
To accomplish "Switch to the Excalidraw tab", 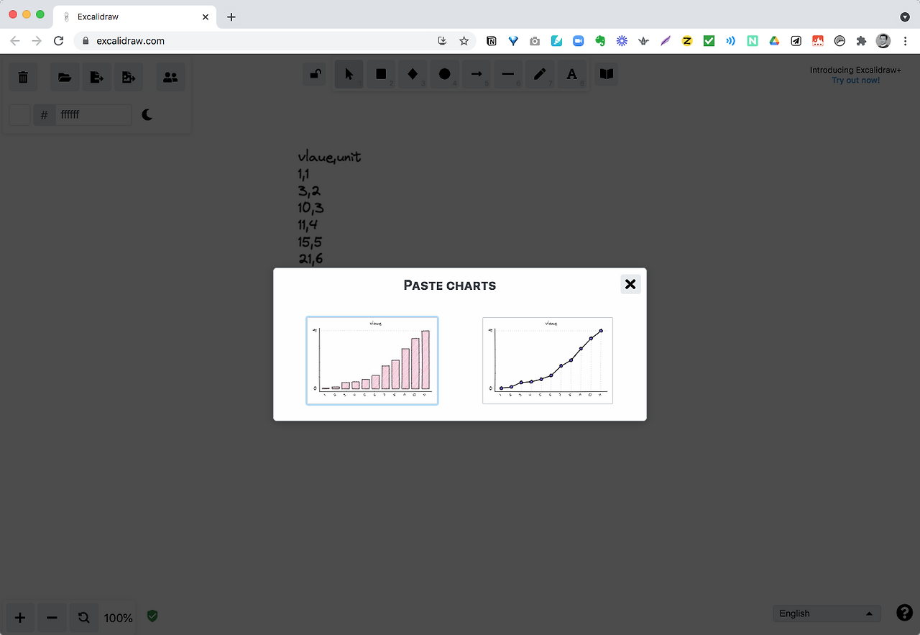I will pos(135,17).
